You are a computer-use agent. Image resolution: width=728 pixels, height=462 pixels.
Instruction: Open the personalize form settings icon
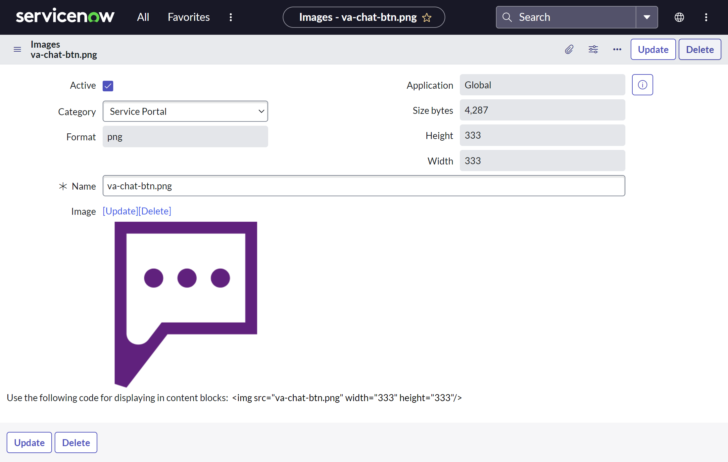tap(593, 50)
